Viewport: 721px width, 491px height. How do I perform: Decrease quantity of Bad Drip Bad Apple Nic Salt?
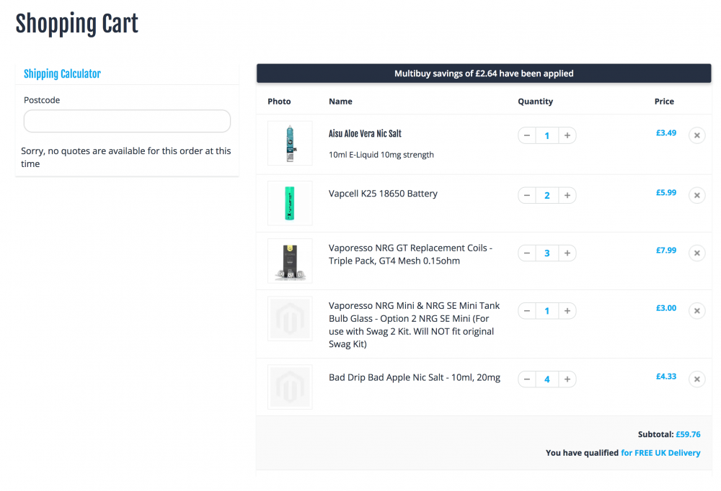(527, 379)
